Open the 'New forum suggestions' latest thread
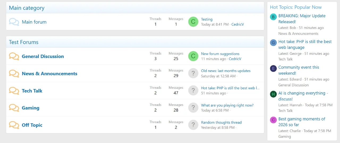The height and width of the screenshot is (143, 340). point(220,54)
